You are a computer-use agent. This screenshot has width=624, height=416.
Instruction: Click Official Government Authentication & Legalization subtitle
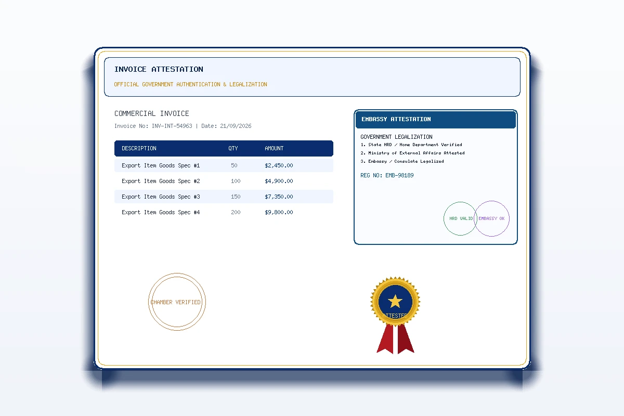point(190,84)
